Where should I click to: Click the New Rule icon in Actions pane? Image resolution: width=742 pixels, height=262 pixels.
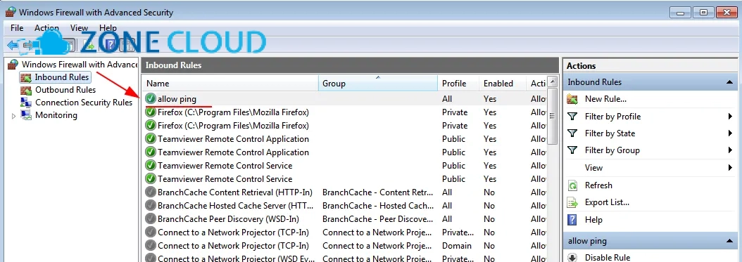[x=572, y=99]
